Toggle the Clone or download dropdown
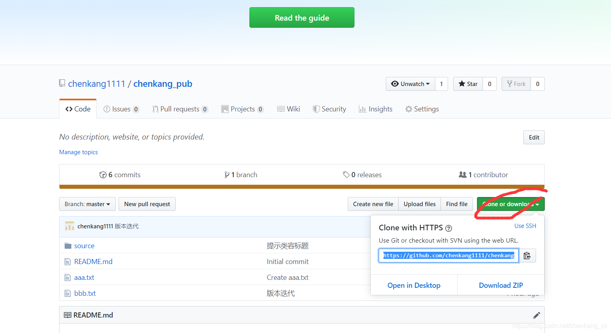 pyautogui.click(x=511, y=204)
